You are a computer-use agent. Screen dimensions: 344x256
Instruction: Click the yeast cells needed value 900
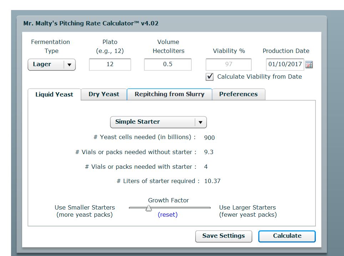point(209,138)
